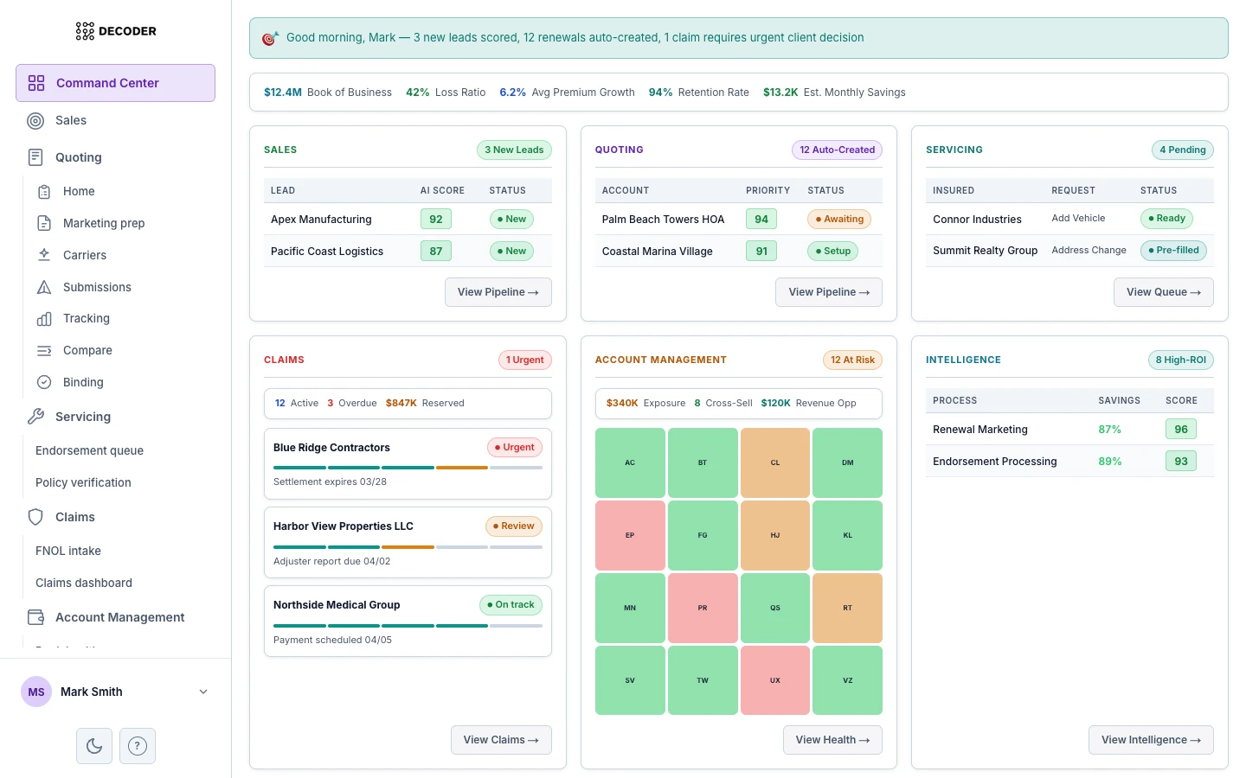
Task: Select the red UX risk tile
Action: 774,680
